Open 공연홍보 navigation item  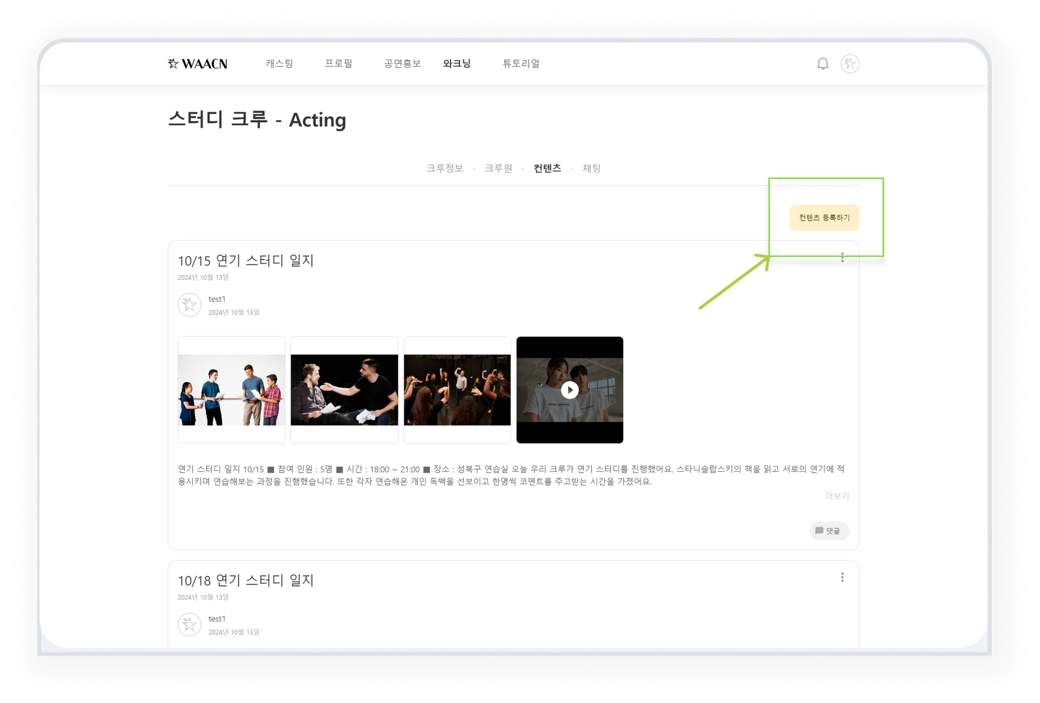click(402, 64)
